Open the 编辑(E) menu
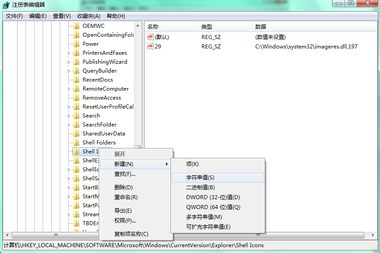The height and width of the screenshot is (253, 380). pyautogui.click(x=38, y=16)
